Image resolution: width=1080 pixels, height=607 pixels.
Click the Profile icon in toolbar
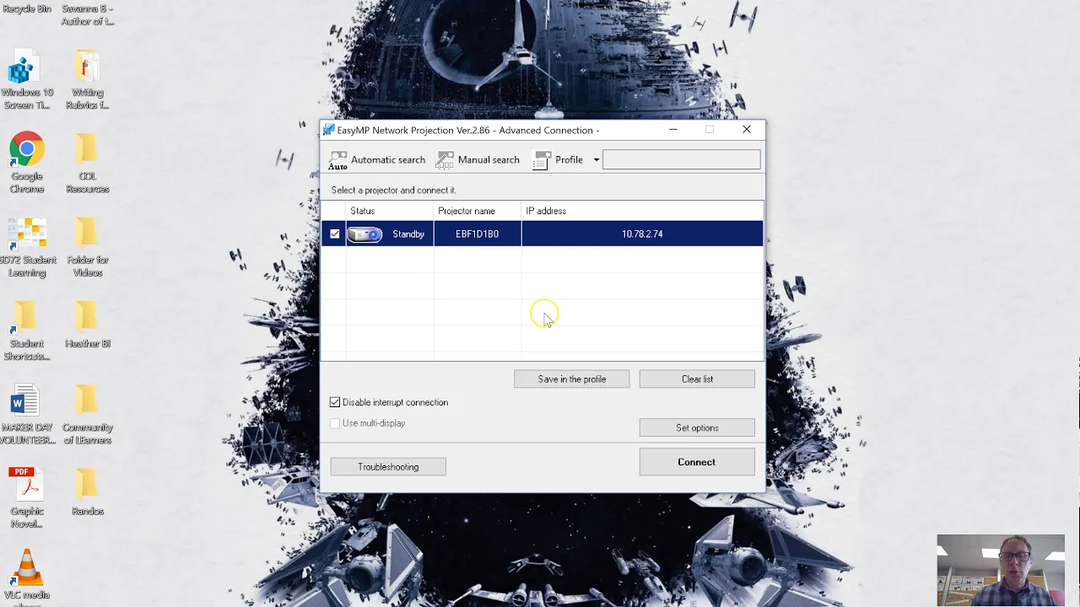(542, 160)
